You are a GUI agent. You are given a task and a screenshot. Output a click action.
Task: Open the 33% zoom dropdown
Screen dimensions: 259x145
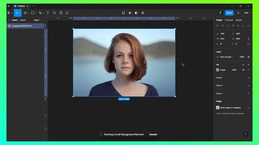247,13
